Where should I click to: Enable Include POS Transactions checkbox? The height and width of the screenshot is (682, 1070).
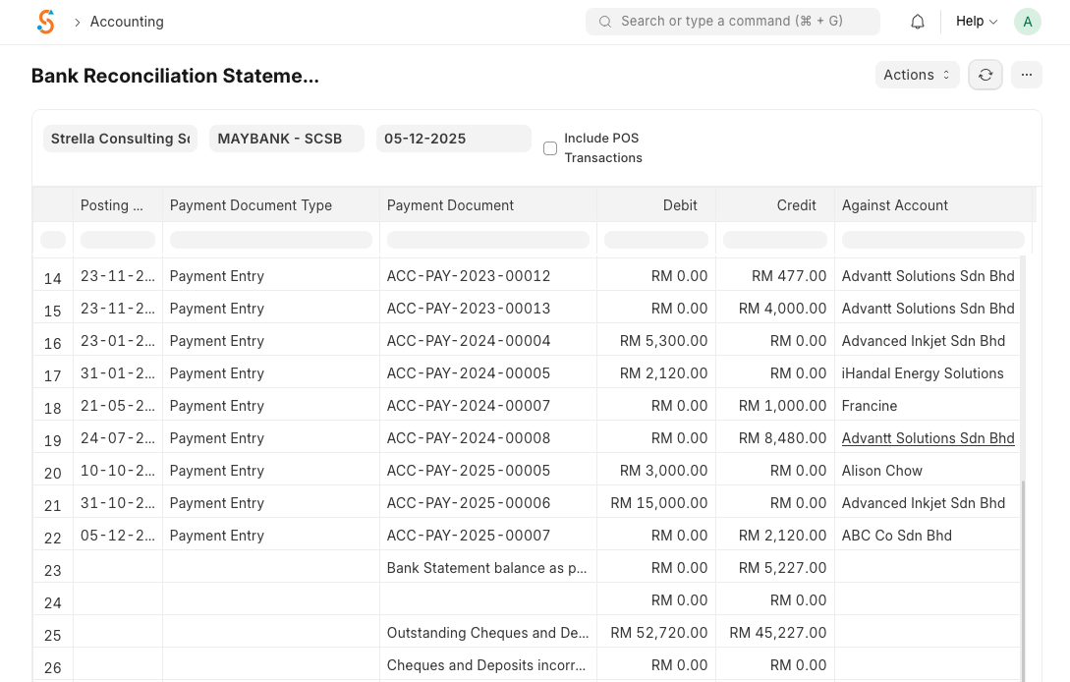click(x=550, y=148)
